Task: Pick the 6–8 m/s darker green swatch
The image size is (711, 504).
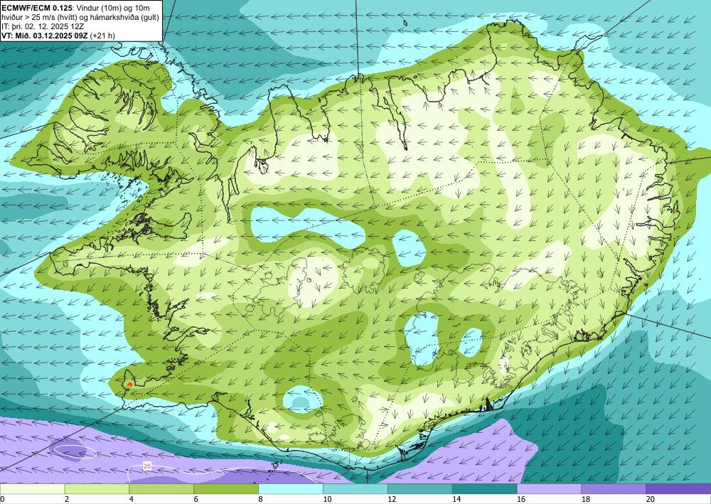Action: (226, 489)
